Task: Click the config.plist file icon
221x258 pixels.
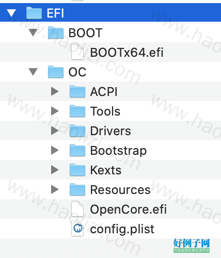Action: [77, 229]
